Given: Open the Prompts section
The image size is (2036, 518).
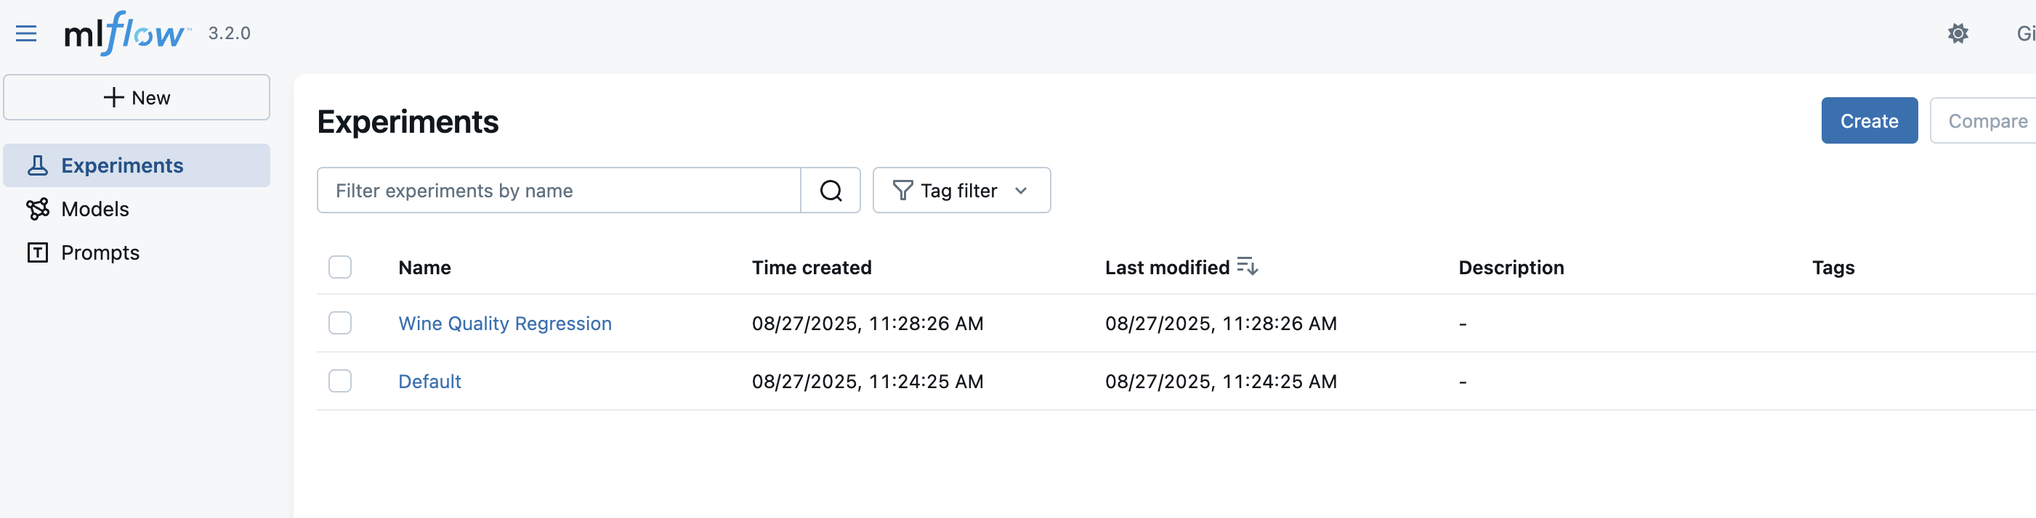Looking at the screenshot, I should [100, 252].
